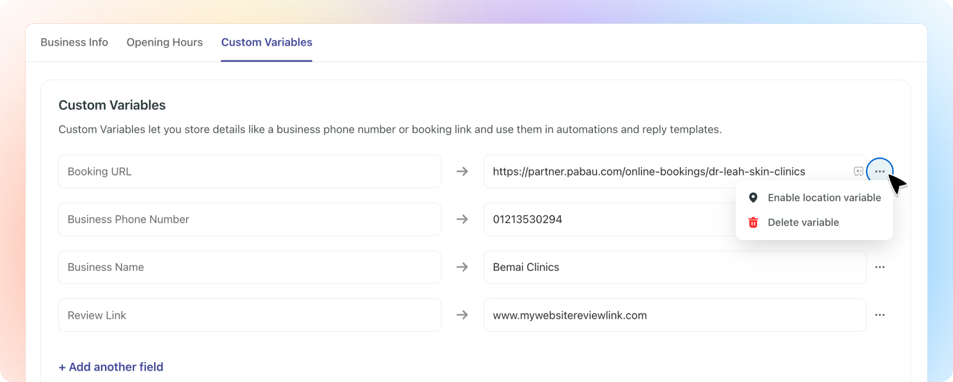Open the Opening Hours tab

point(164,43)
